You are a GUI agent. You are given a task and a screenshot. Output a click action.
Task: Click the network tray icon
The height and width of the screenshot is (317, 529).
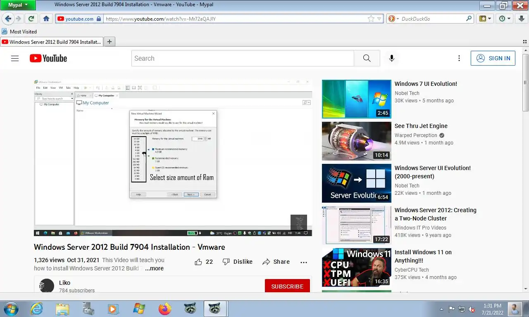[x=462, y=309]
